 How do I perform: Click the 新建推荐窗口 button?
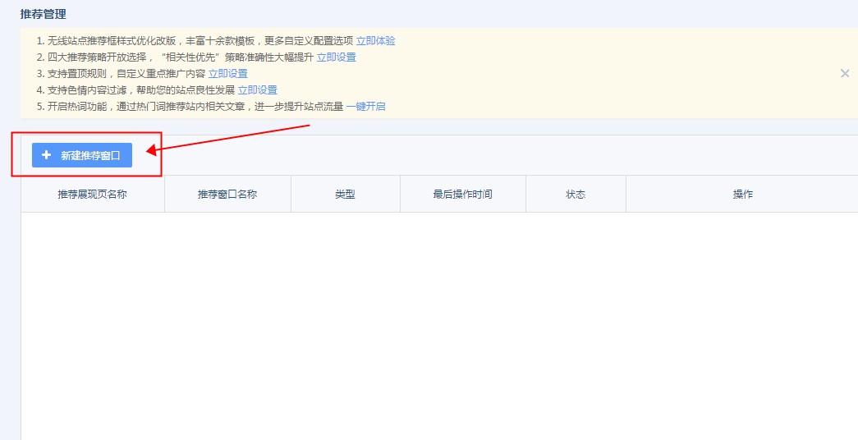click(x=82, y=155)
